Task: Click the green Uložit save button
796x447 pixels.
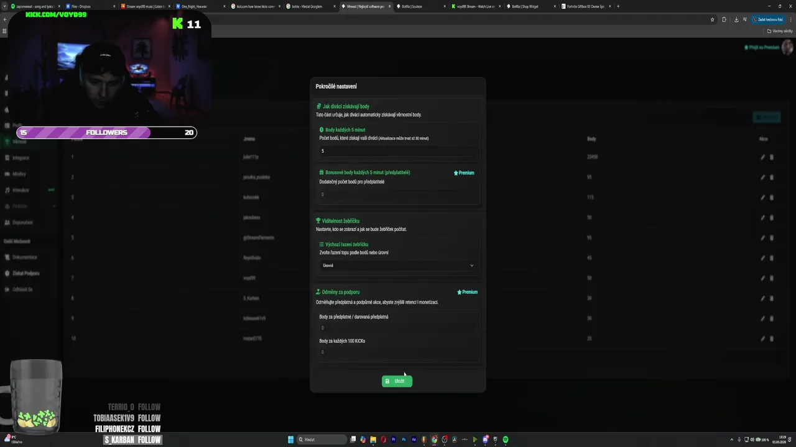Action: 397,381
